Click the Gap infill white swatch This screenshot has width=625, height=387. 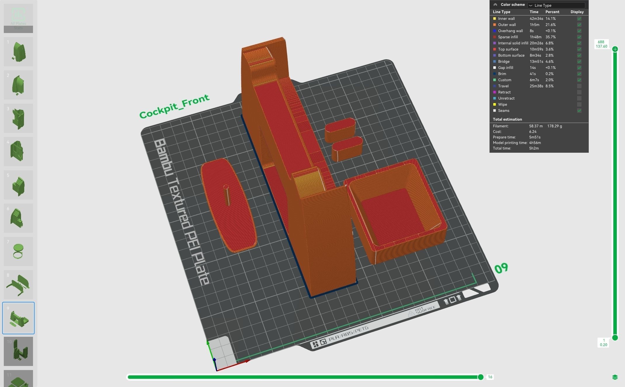click(x=494, y=68)
